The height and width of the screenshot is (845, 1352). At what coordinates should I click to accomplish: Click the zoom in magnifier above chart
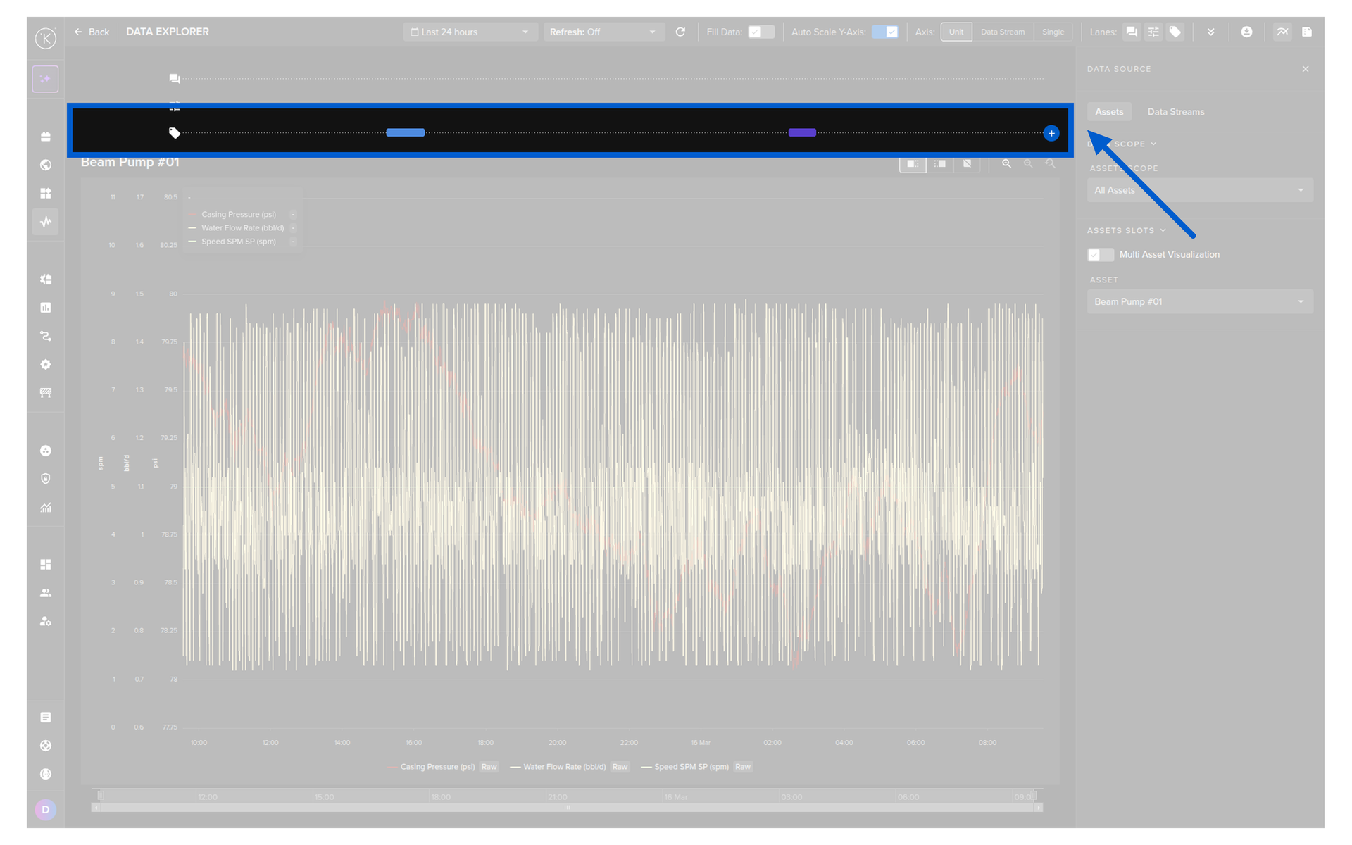1006,163
